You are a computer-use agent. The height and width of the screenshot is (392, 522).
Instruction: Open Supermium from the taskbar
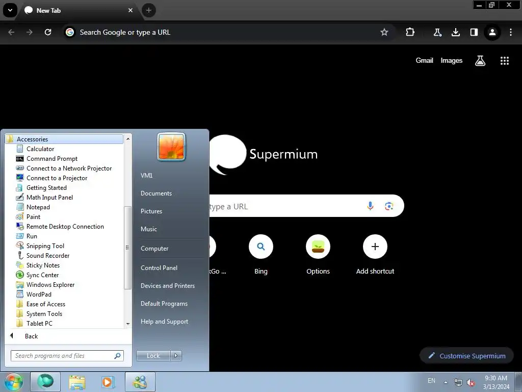(45, 382)
